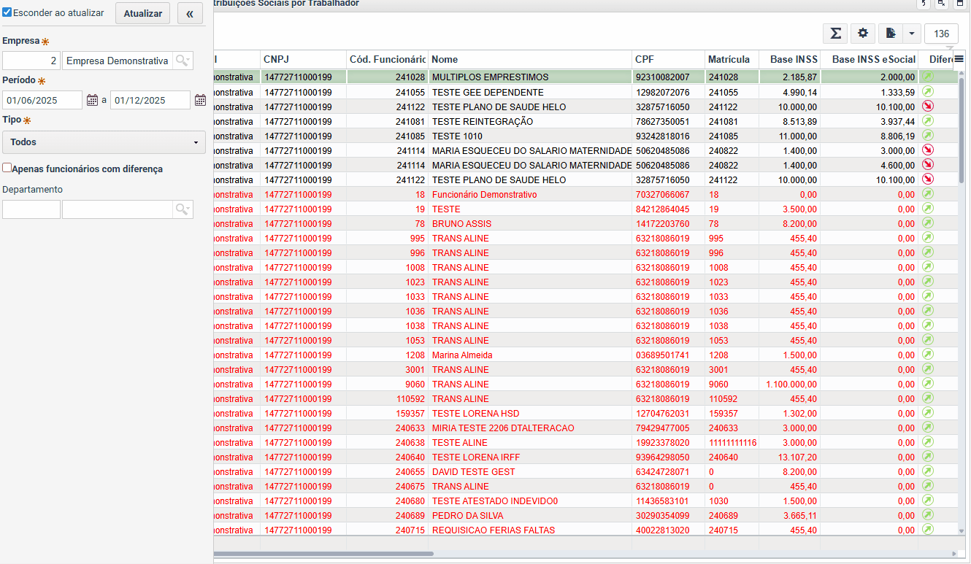Click green arrow icon for Marina Almeida
This screenshot has width=971, height=564.
pos(928,355)
